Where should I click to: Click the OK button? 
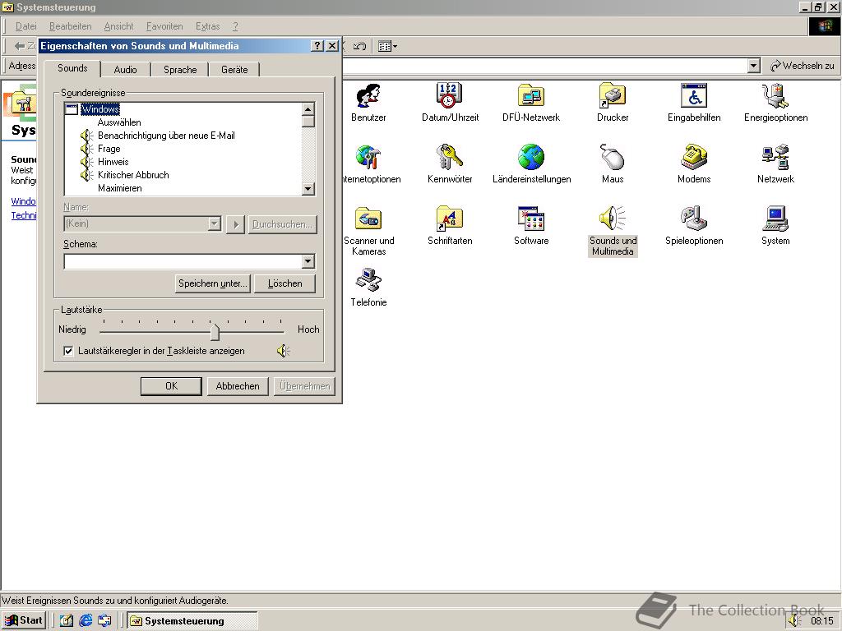click(x=171, y=386)
